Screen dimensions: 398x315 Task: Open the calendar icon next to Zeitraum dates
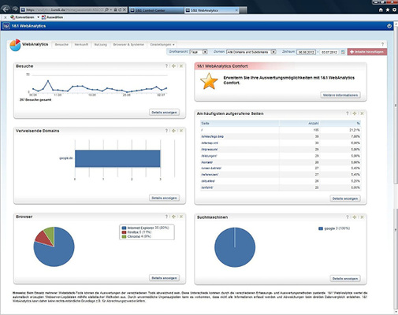click(343, 52)
